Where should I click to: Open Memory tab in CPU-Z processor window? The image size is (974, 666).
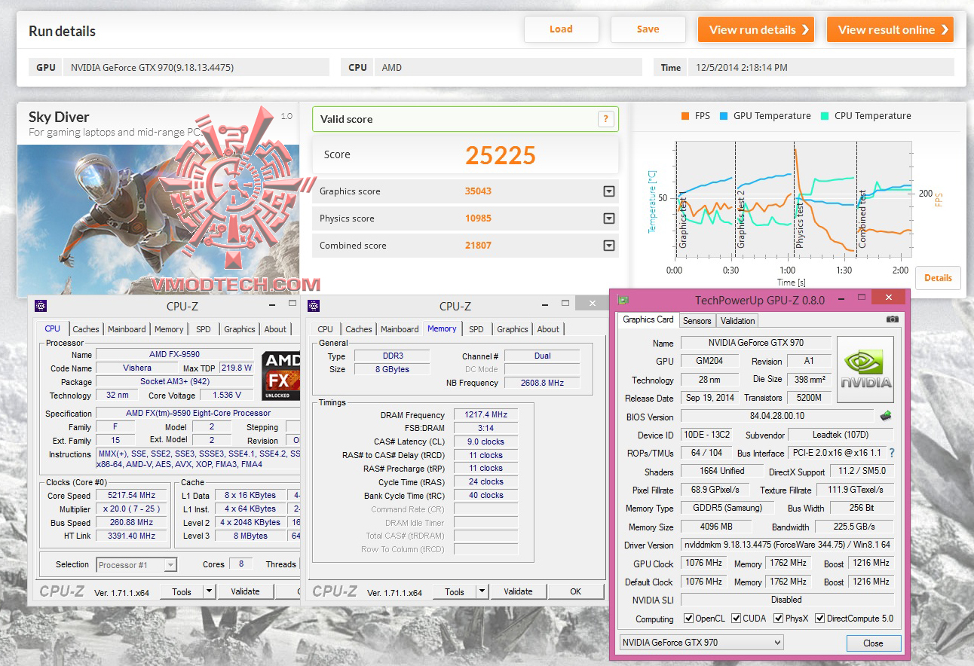(169, 329)
